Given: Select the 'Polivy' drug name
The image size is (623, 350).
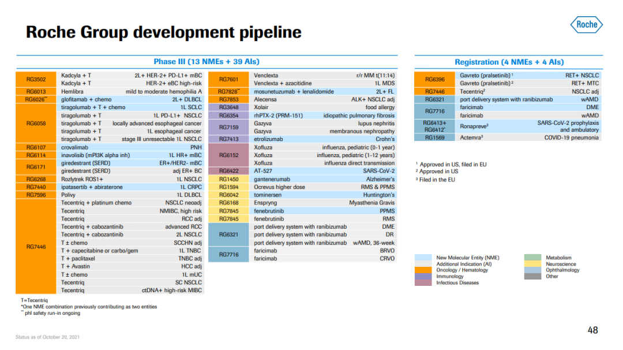Looking at the screenshot, I should pos(68,195).
